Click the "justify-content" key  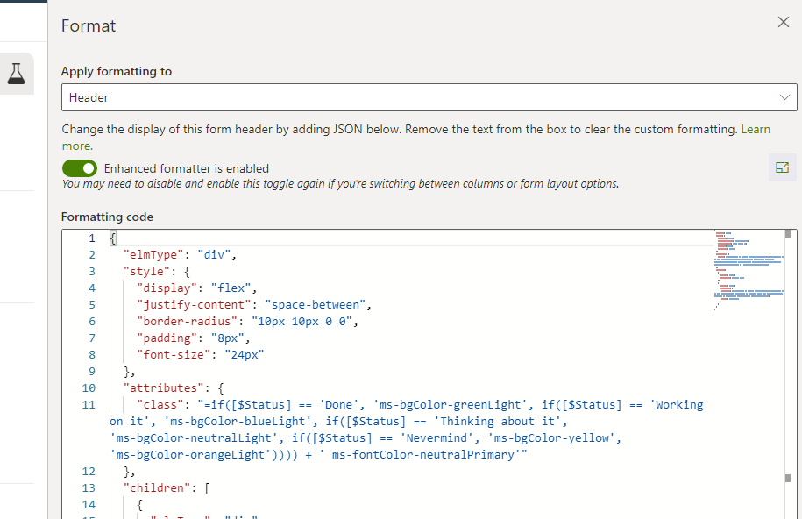[x=194, y=304]
